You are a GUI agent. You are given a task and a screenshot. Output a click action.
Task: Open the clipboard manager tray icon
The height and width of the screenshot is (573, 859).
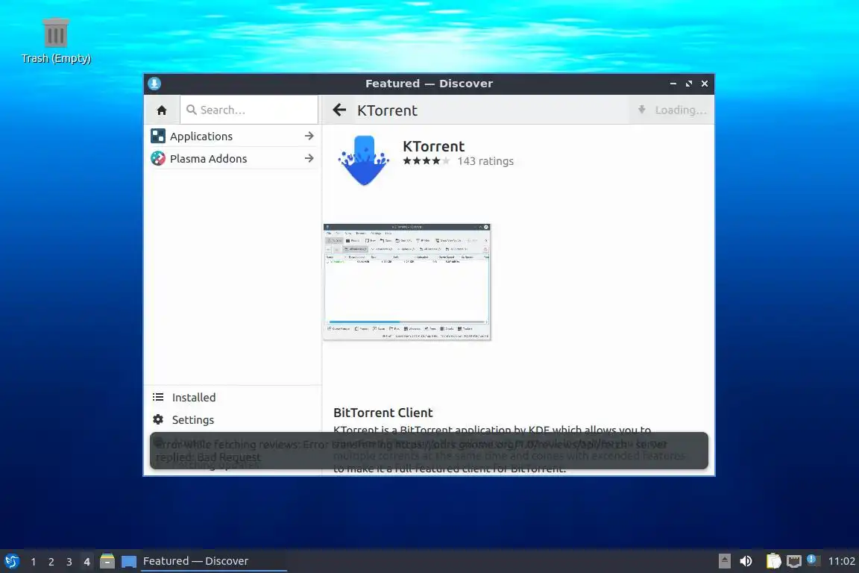click(x=773, y=561)
